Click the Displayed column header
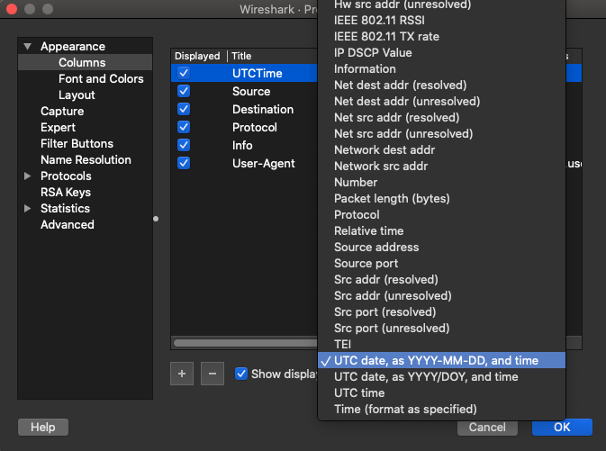The height and width of the screenshot is (451, 606). (198, 56)
